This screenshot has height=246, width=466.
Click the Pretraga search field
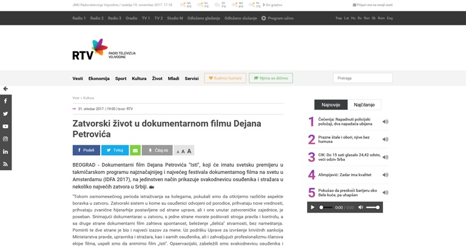pos(362,78)
